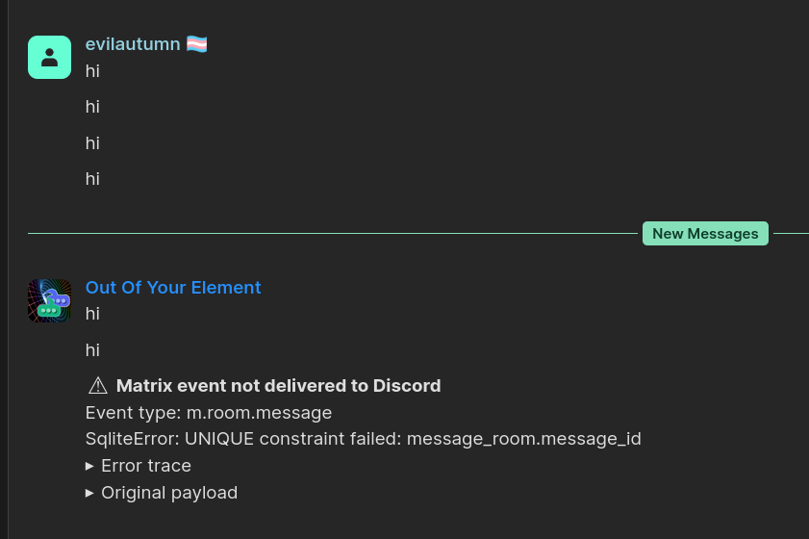Screen dimensions: 809x539
Task: Click the trans flag emoji beside evilautumn
Action: pyautogui.click(x=196, y=44)
